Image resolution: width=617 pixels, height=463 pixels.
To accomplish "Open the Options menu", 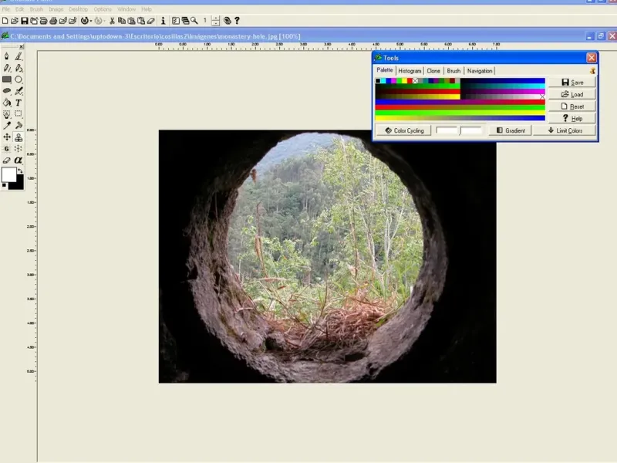I will [103, 9].
